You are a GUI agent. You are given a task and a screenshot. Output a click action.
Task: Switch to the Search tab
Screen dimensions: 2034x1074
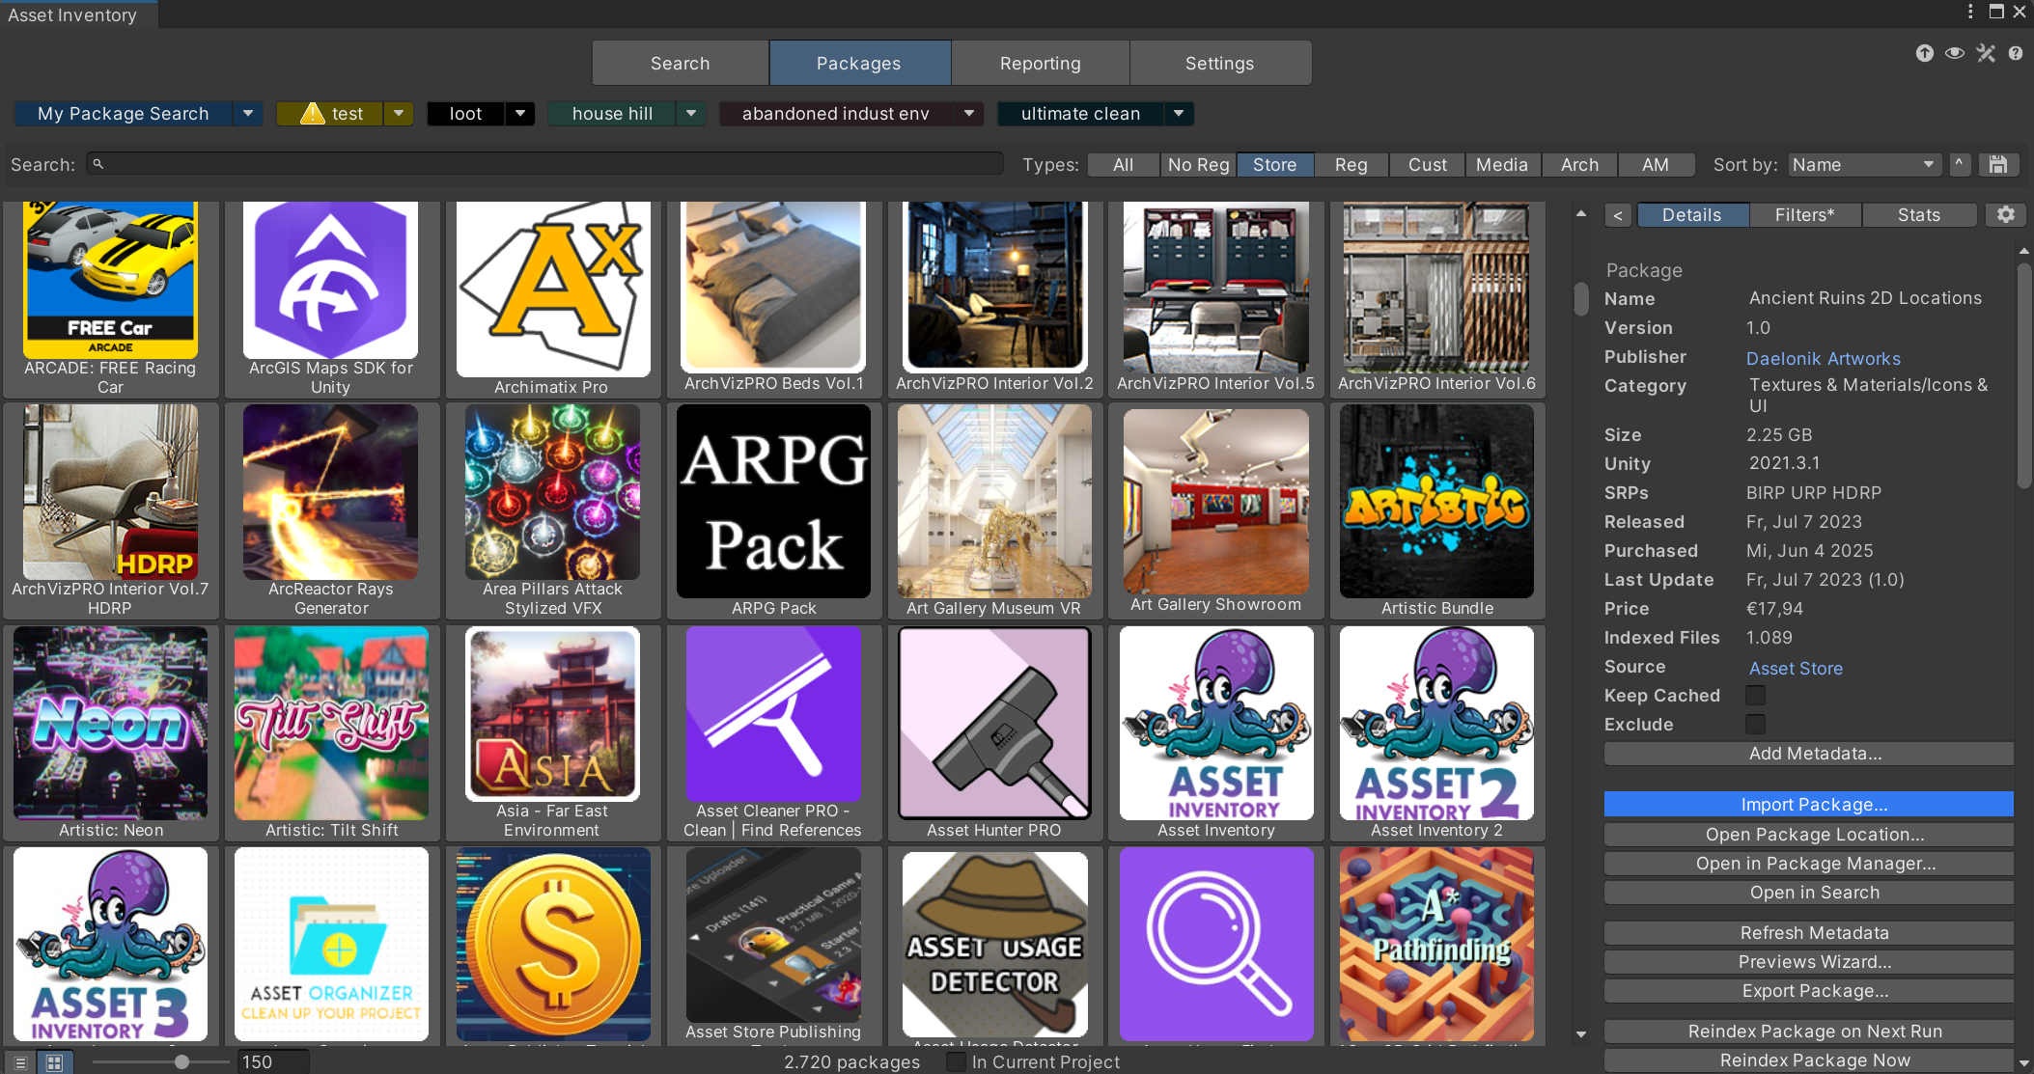click(x=681, y=63)
